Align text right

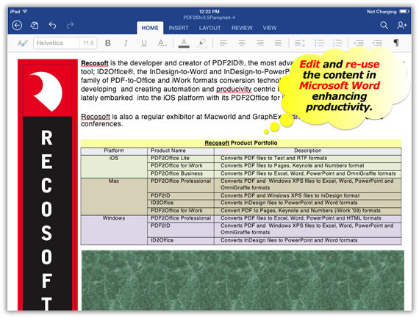pyautogui.click(x=259, y=43)
